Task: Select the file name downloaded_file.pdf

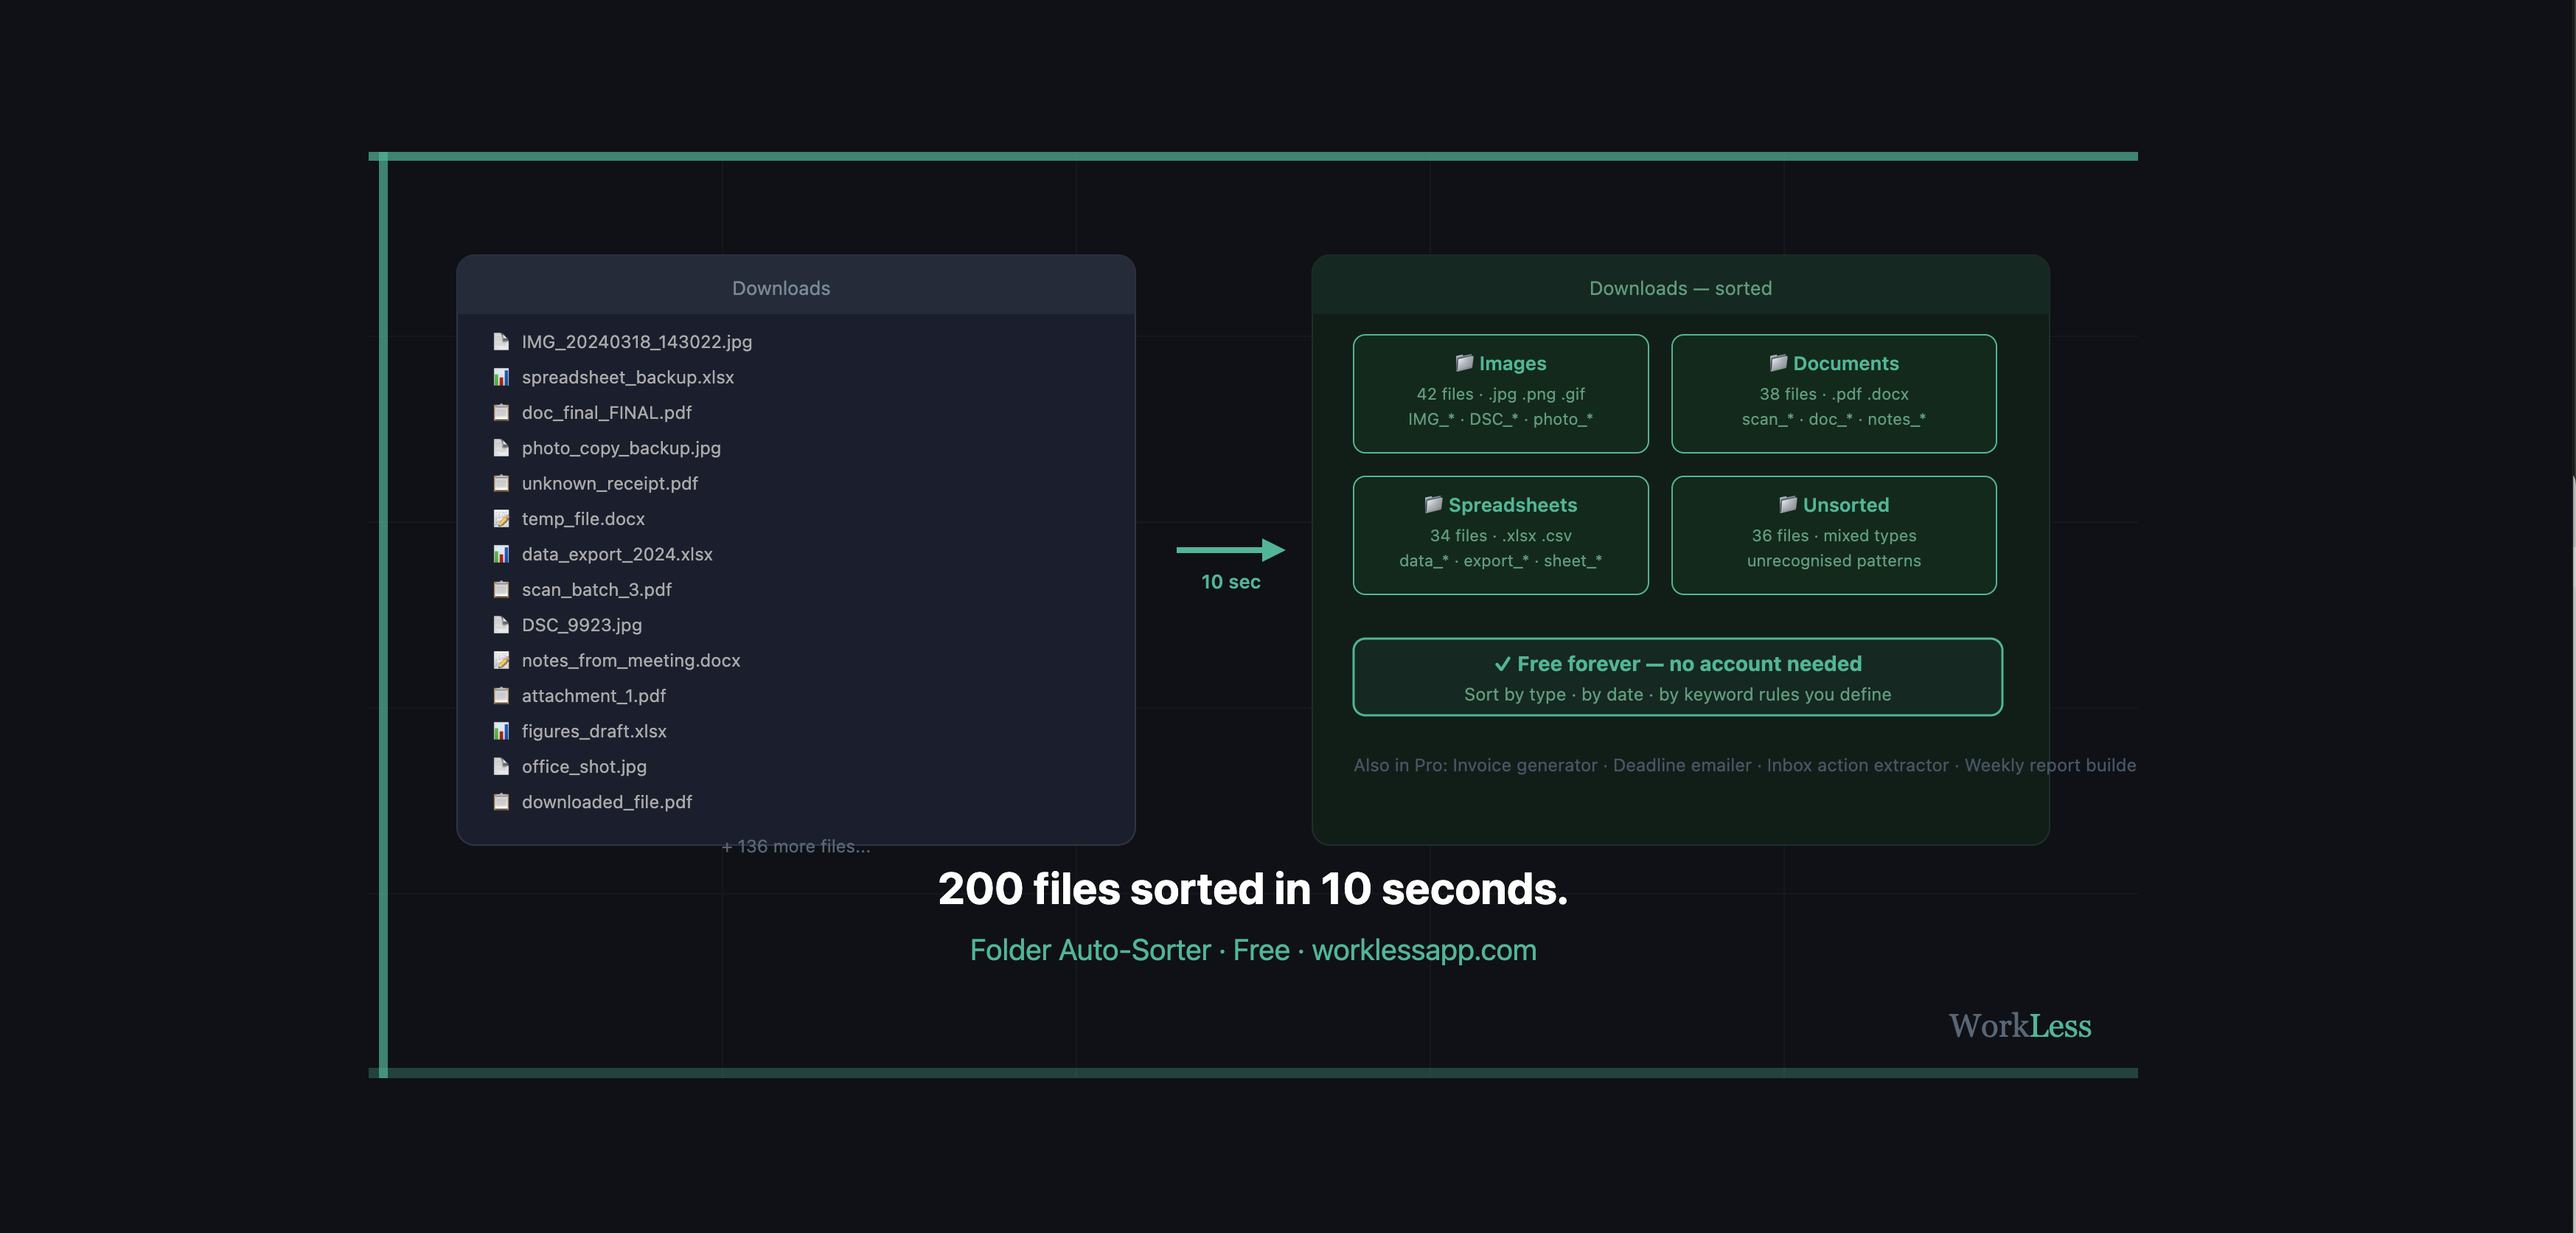Action: [x=607, y=802]
